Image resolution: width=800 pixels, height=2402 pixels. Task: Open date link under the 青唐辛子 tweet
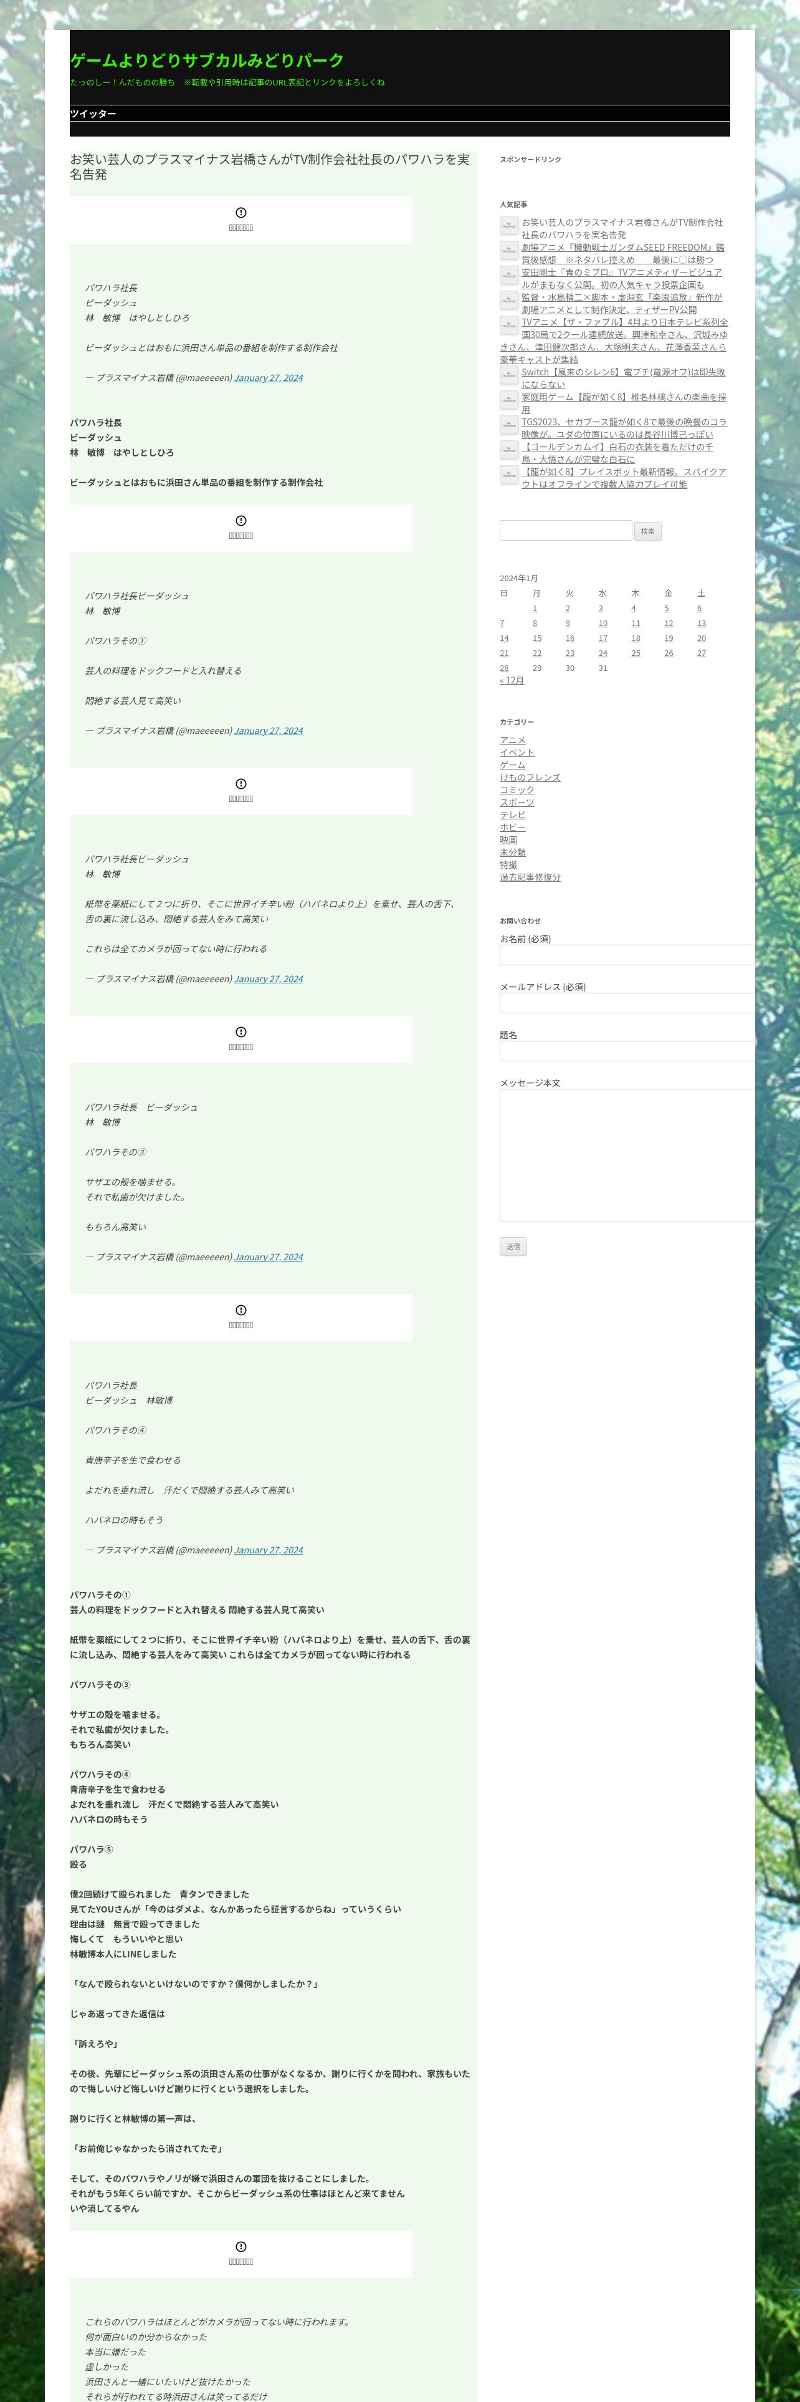coord(268,1551)
